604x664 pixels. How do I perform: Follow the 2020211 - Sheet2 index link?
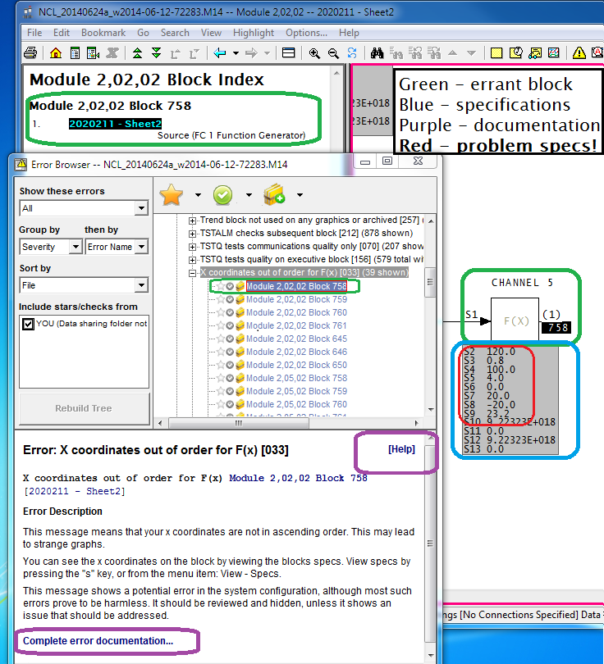[x=115, y=124]
